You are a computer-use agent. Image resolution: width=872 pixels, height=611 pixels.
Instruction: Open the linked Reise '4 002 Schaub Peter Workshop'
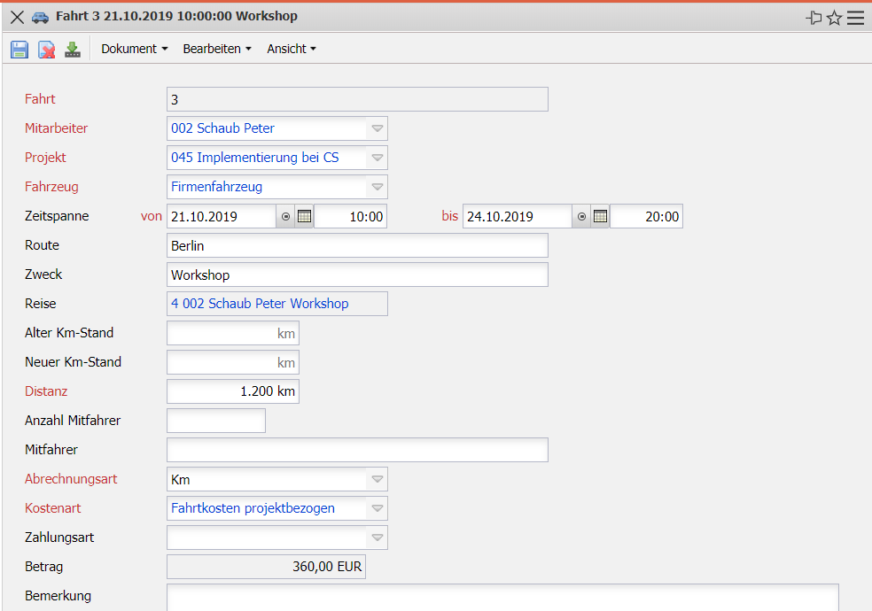coord(260,304)
